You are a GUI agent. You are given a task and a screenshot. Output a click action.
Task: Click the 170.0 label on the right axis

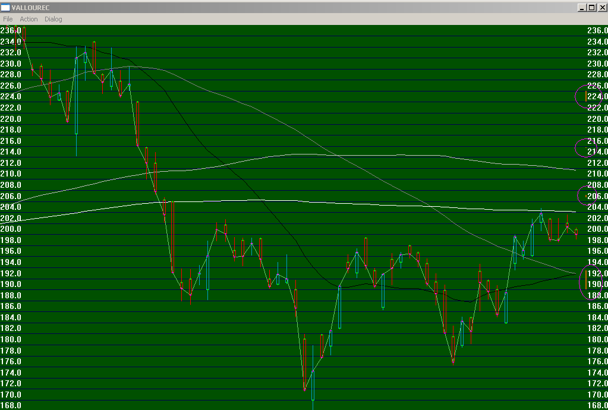pos(597,395)
